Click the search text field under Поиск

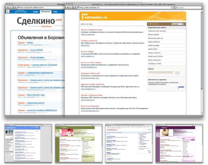[161, 72]
